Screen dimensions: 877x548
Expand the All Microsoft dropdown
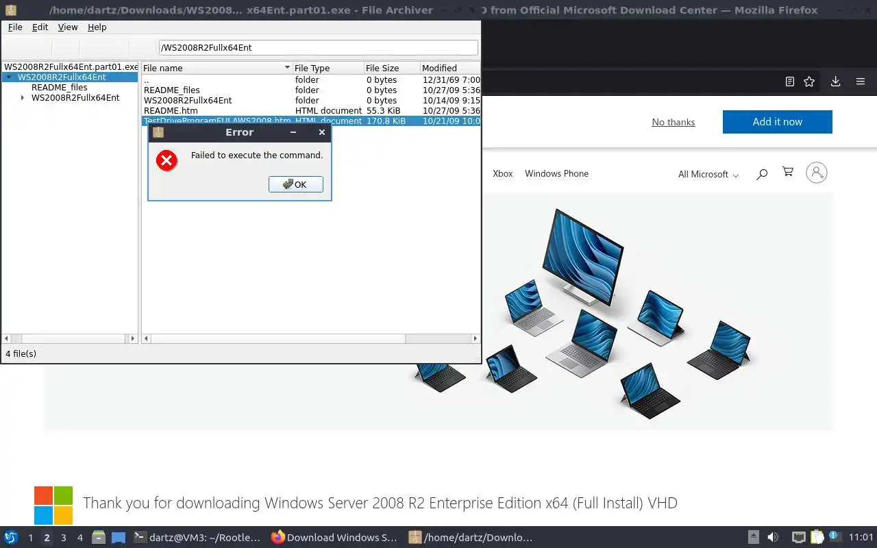[x=708, y=175]
